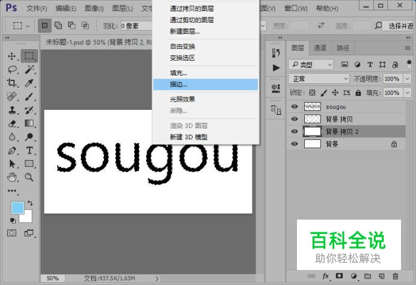Change screen mode
Screen dimensions: 416x285
(29, 233)
